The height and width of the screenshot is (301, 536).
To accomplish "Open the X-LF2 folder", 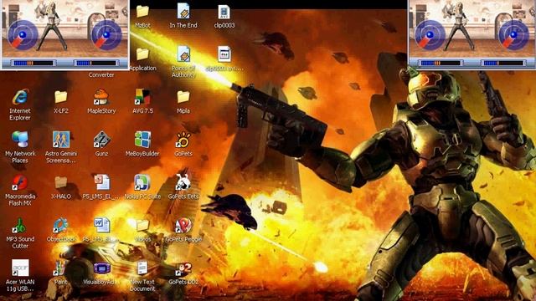I will click(61, 97).
